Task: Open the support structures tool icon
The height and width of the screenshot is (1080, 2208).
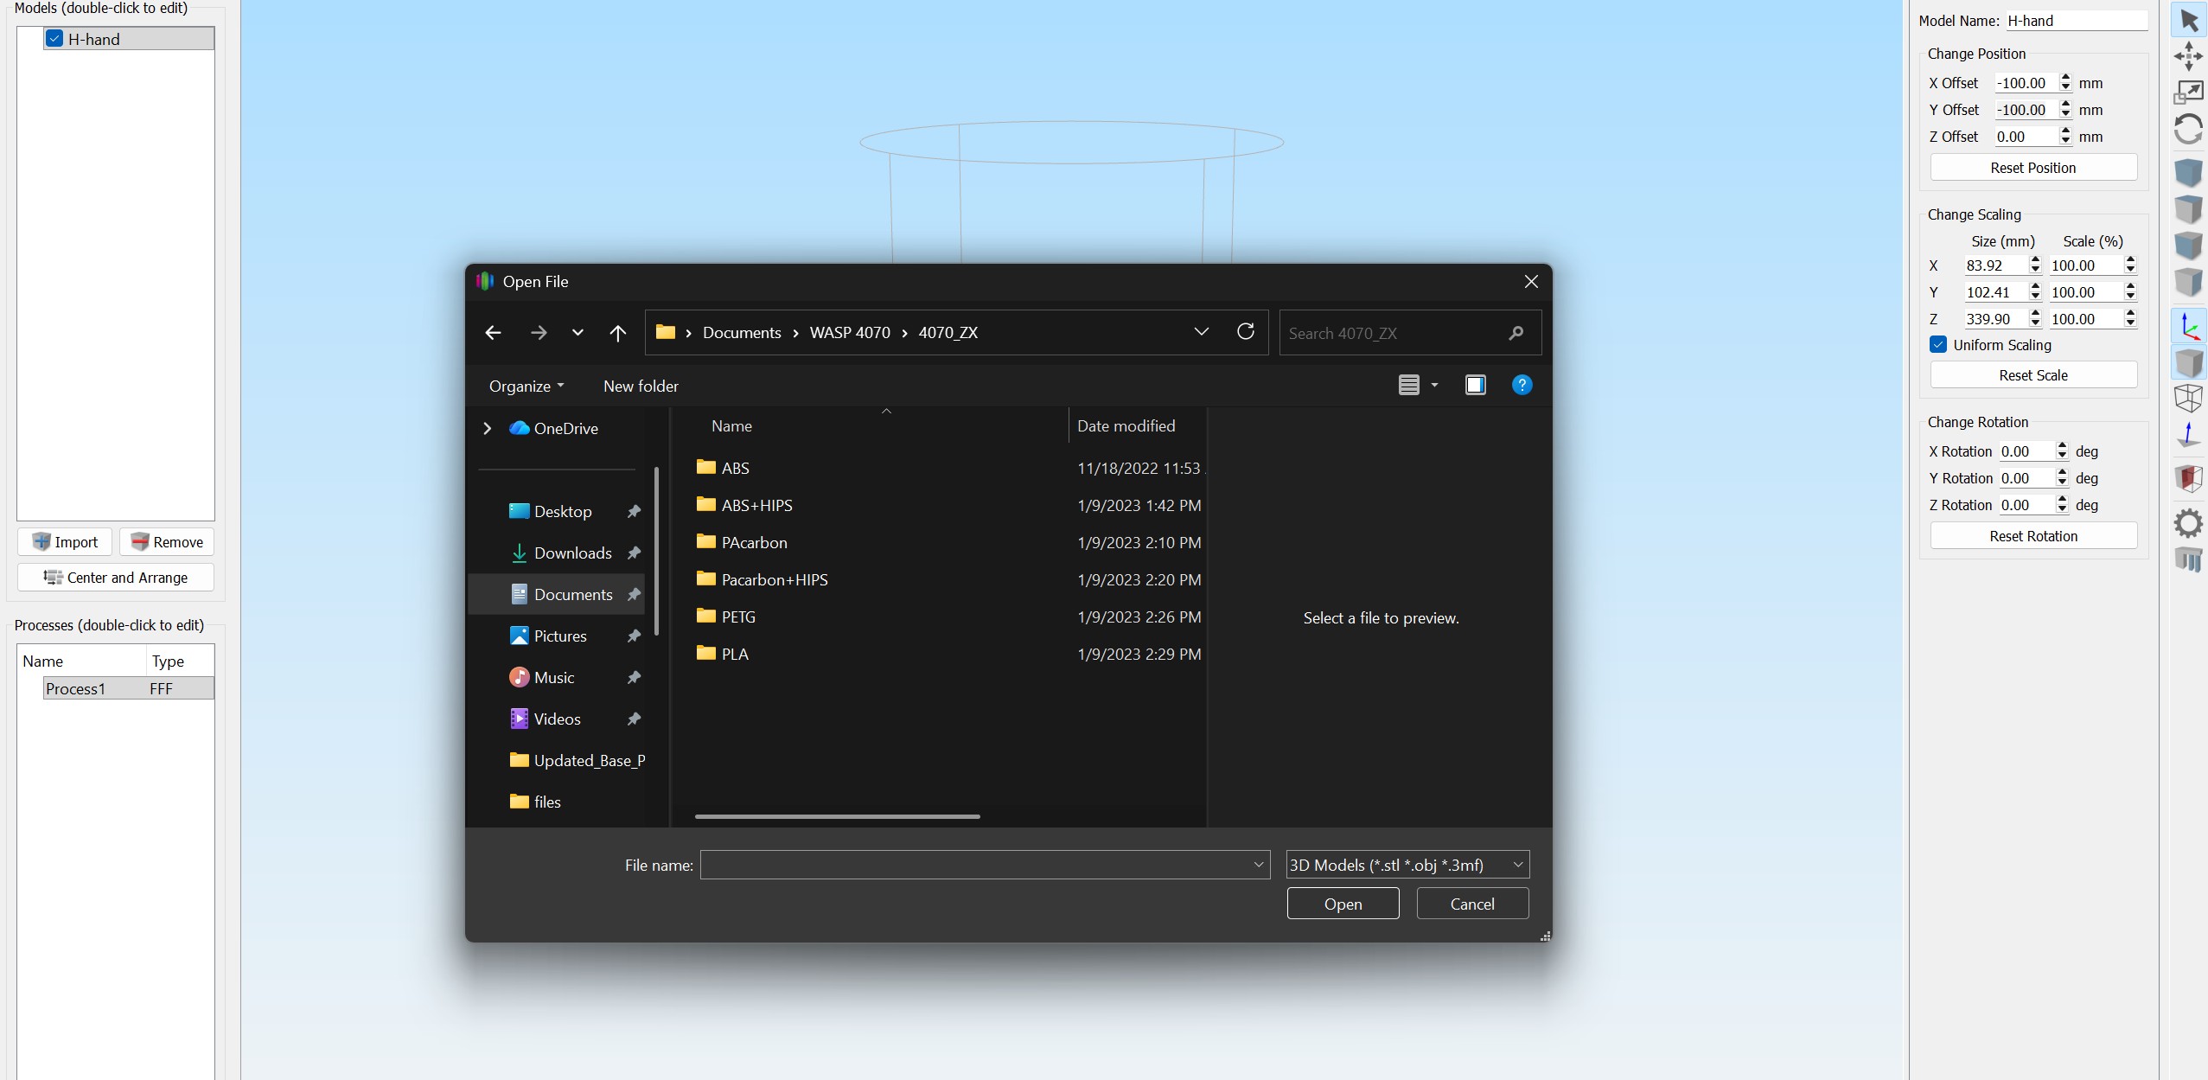Action: [x=2189, y=559]
